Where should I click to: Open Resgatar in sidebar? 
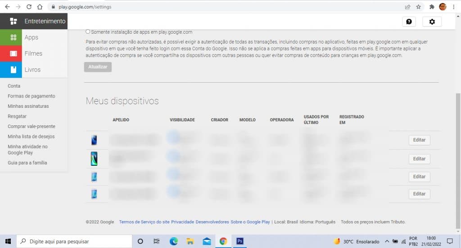click(x=17, y=116)
